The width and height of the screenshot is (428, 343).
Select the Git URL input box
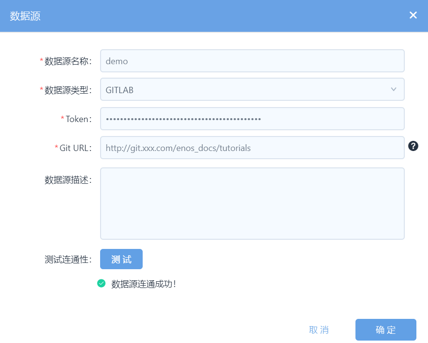pyautogui.click(x=252, y=148)
